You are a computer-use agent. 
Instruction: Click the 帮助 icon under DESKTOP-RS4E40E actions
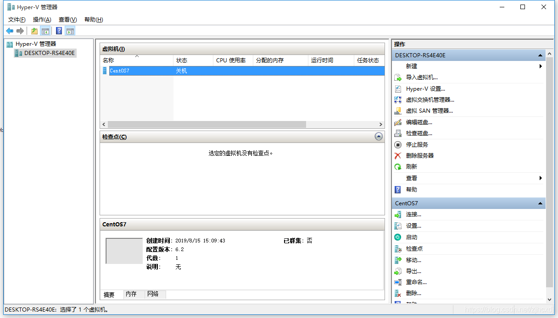(x=398, y=189)
